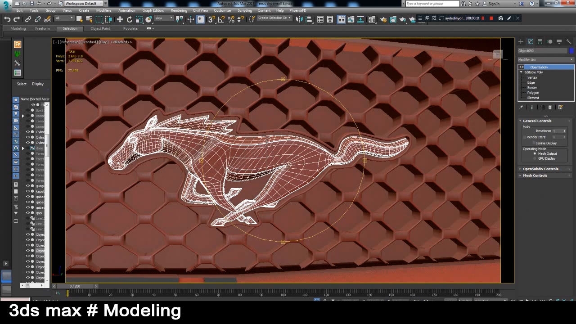Toggle 3D Snaps icon
The height and width of the screenshot is (324, 576).
click(211, 19)
